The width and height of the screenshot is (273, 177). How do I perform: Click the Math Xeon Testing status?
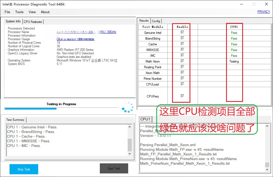coord(234,61)
